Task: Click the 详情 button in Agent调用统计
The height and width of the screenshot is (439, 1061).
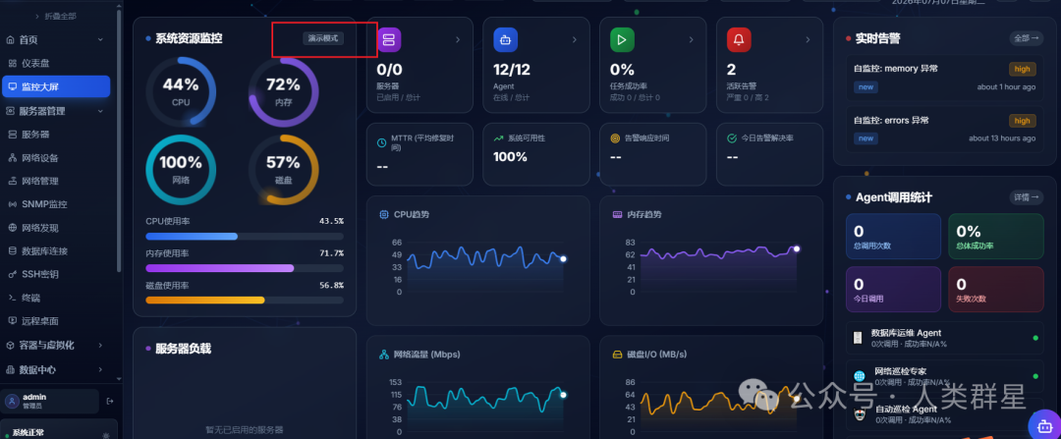Action: (1026, 197)
